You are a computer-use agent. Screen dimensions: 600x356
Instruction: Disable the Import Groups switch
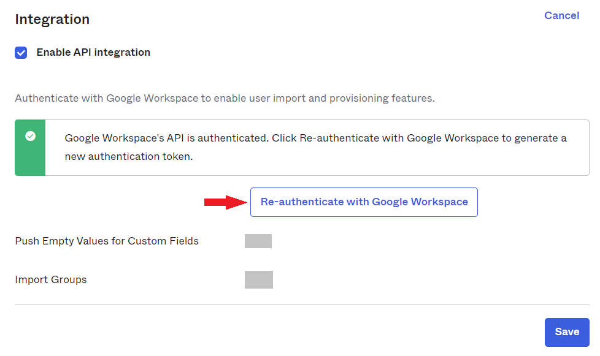point(259,279)
